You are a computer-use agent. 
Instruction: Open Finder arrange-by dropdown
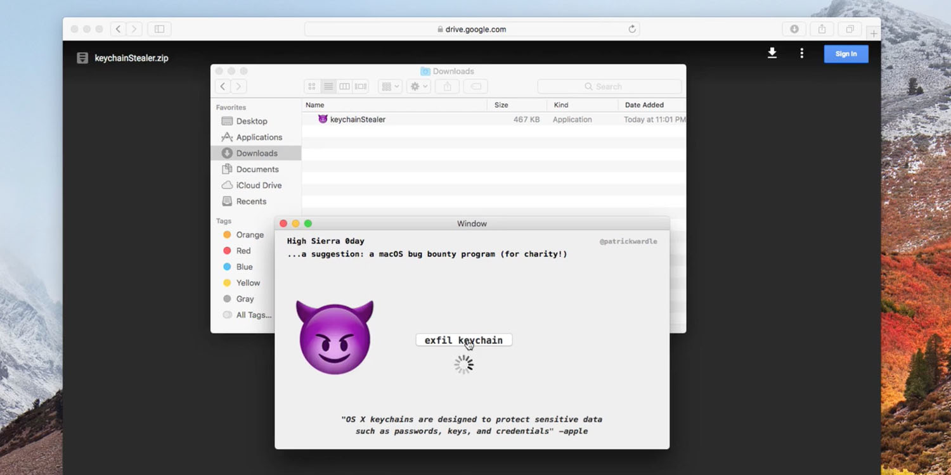pyautogui.click(x=389, y=87)
